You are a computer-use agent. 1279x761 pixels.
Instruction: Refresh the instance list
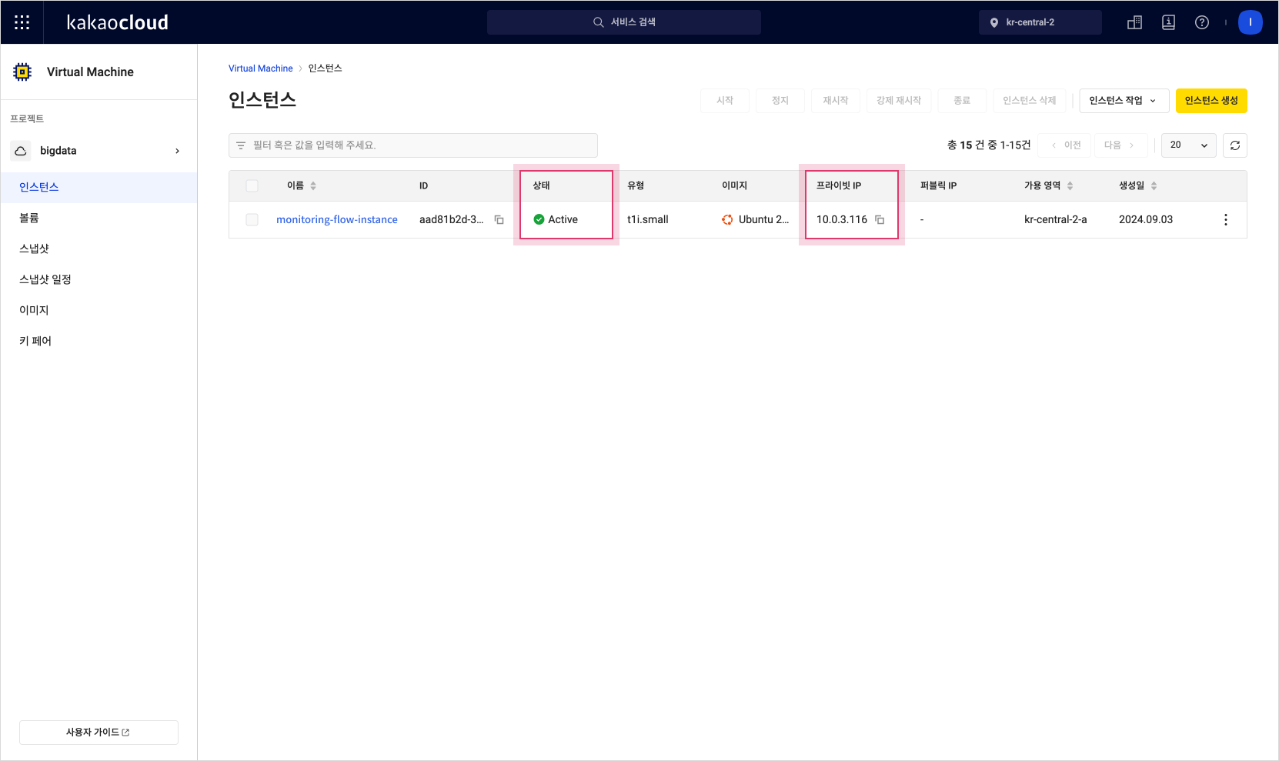click(x=1235, y=145)
